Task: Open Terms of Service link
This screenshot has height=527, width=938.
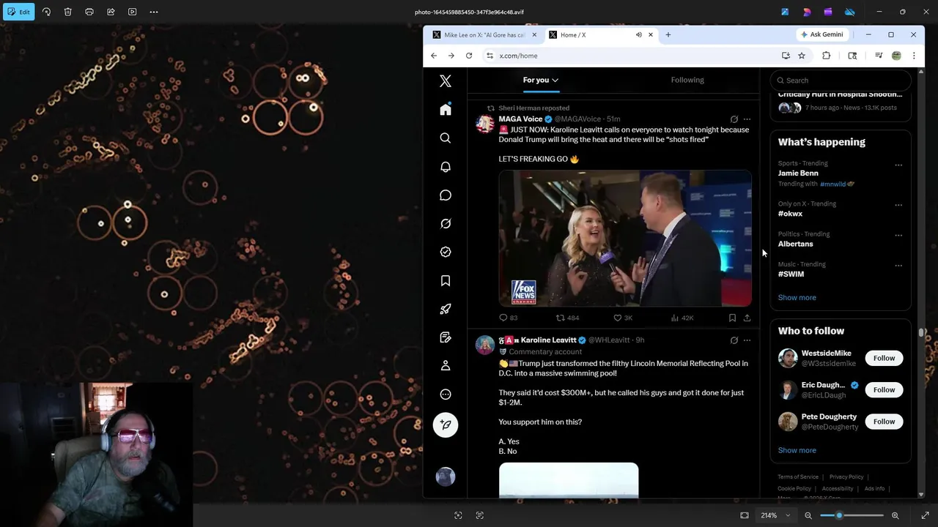Action: pos(798,477)
